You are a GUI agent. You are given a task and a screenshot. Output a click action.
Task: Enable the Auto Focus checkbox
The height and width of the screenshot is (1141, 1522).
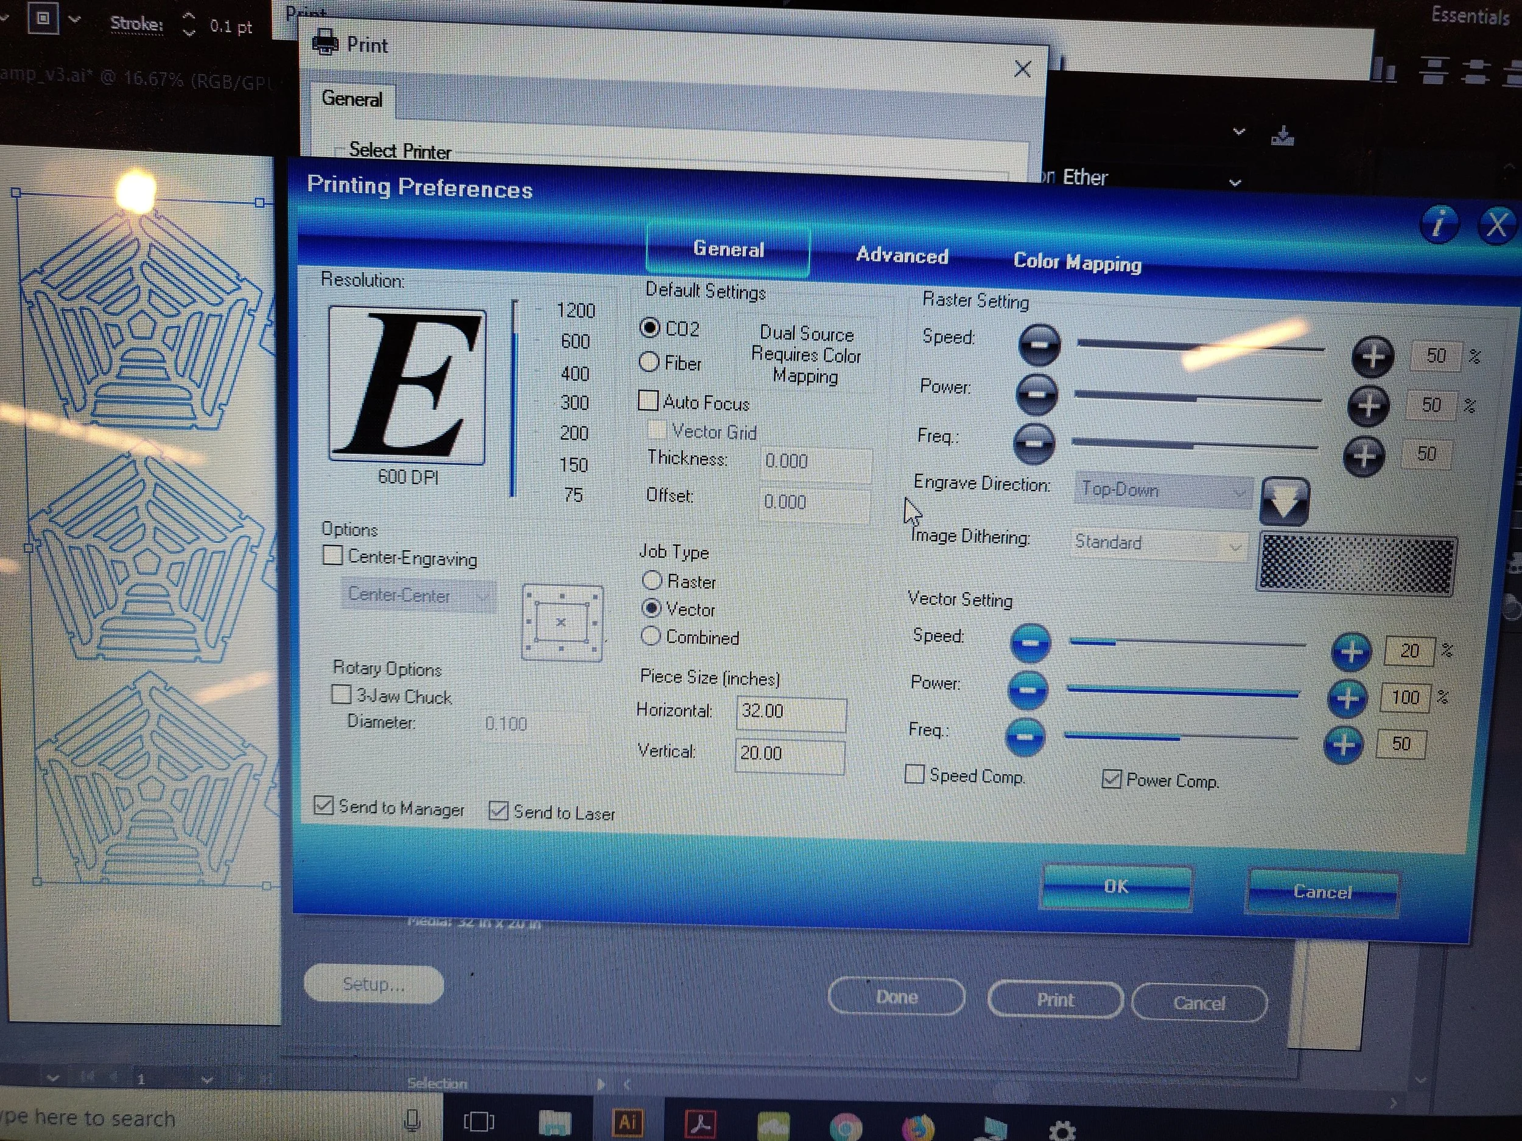coord(648,400)
